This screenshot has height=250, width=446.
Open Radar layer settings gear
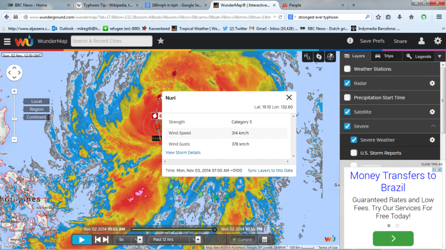432,83
